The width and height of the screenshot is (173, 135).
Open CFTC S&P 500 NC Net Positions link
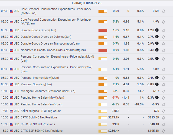click(42, 131)
